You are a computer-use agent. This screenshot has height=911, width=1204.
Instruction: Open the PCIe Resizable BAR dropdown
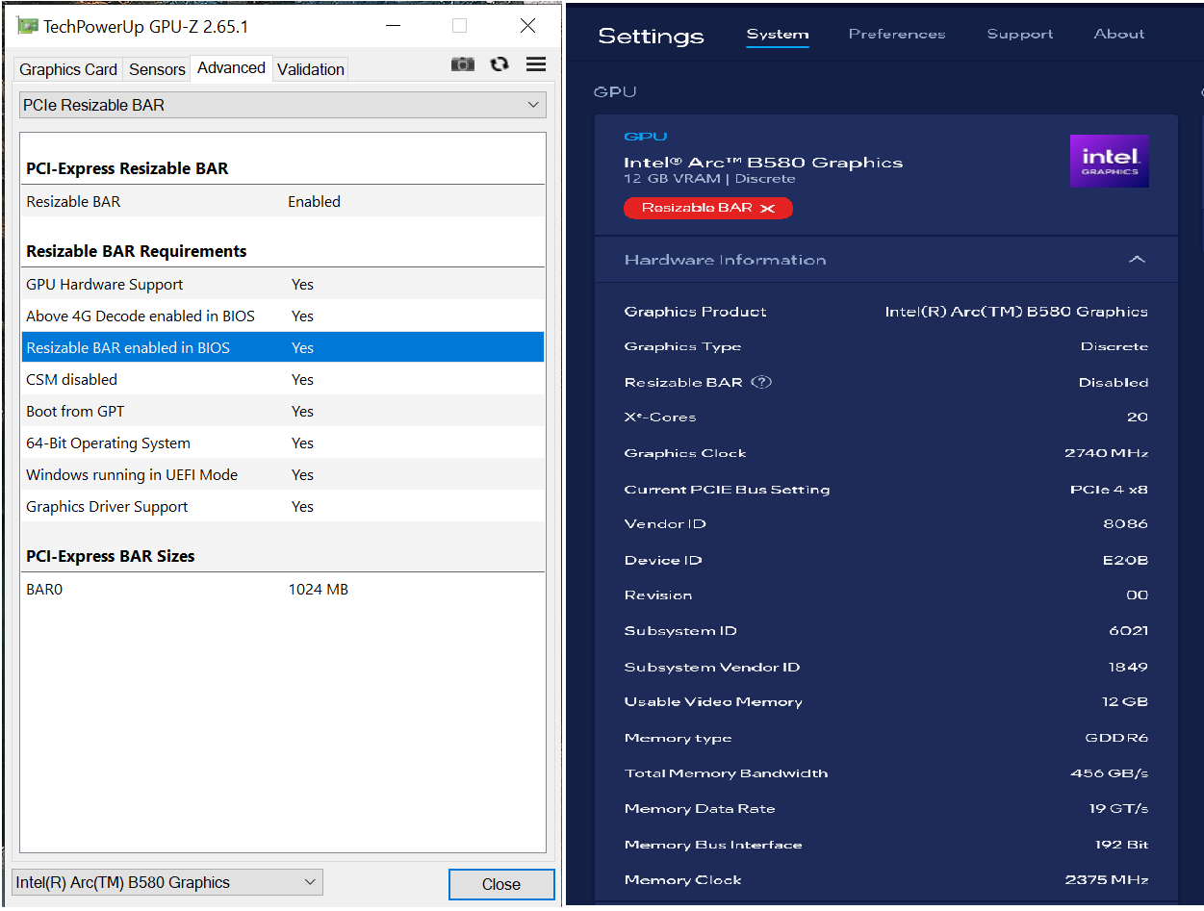click(283, 105)
